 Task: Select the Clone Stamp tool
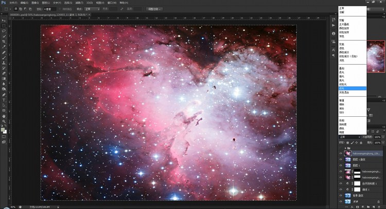pyautogui.click(x=4, y=63)
